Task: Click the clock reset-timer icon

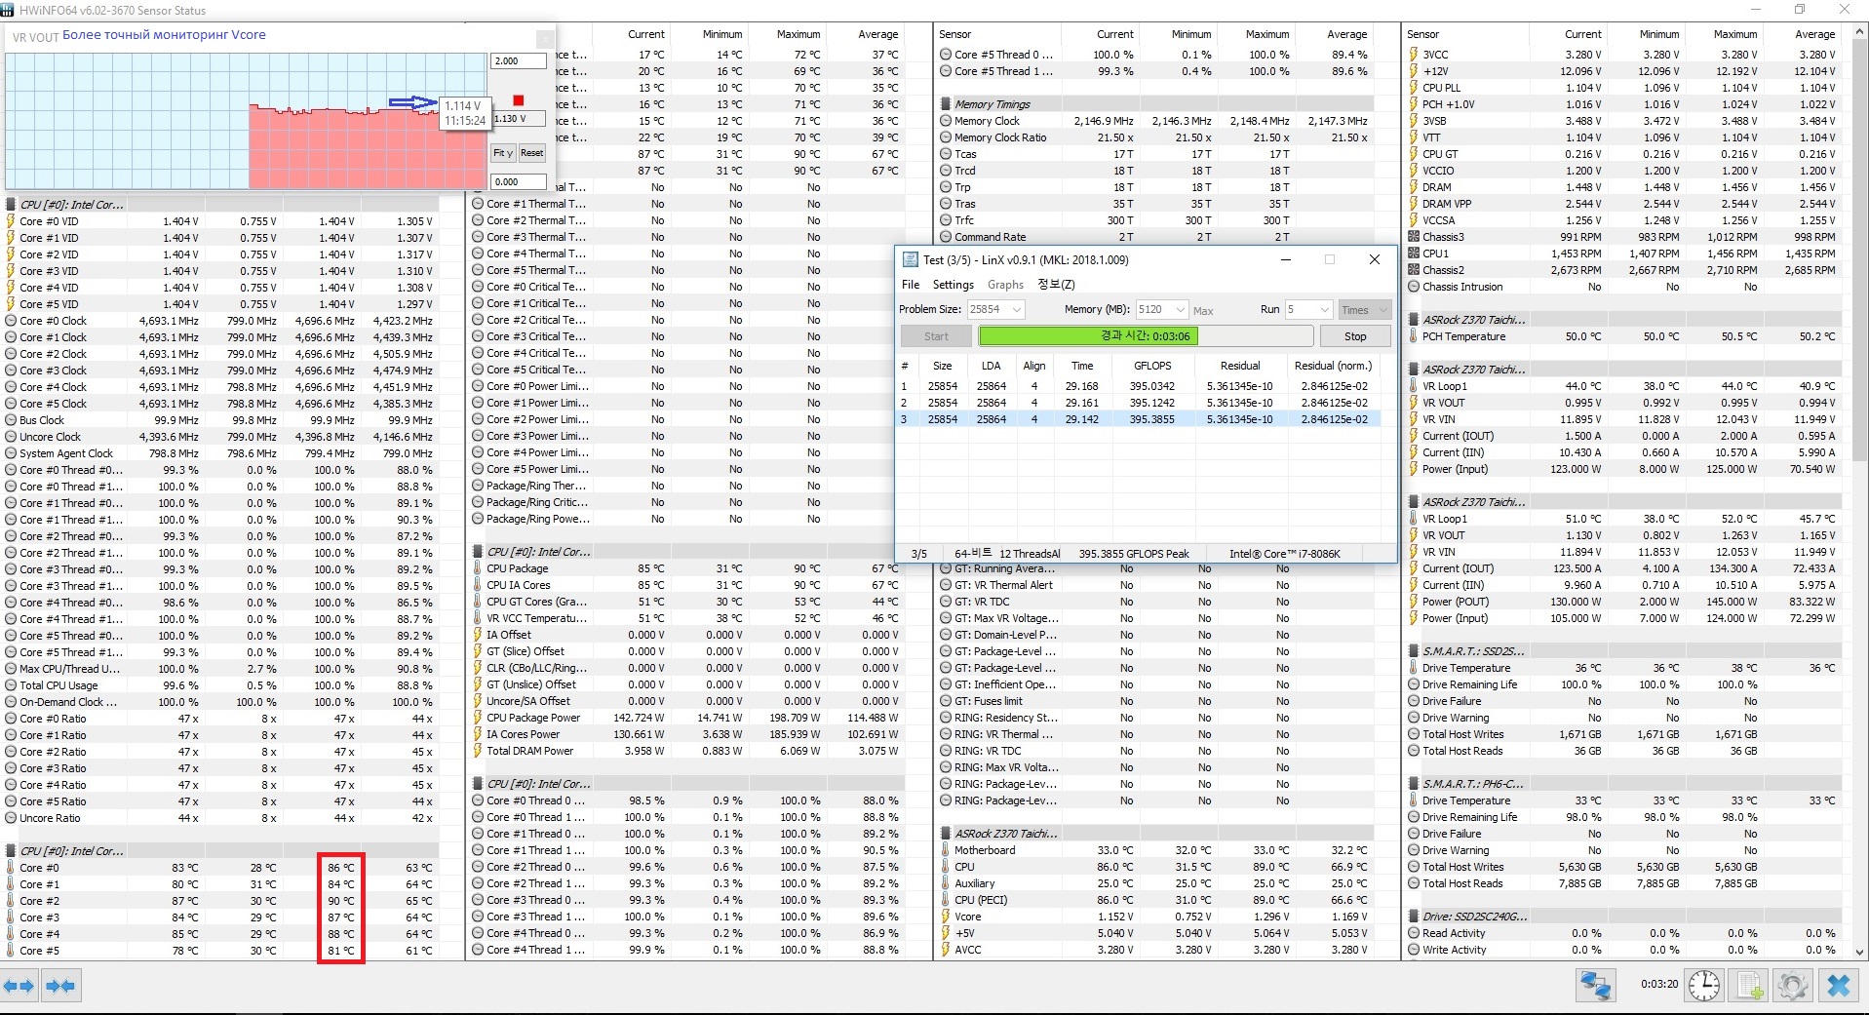Action: pyautogui.click(x=1703, y=986)
